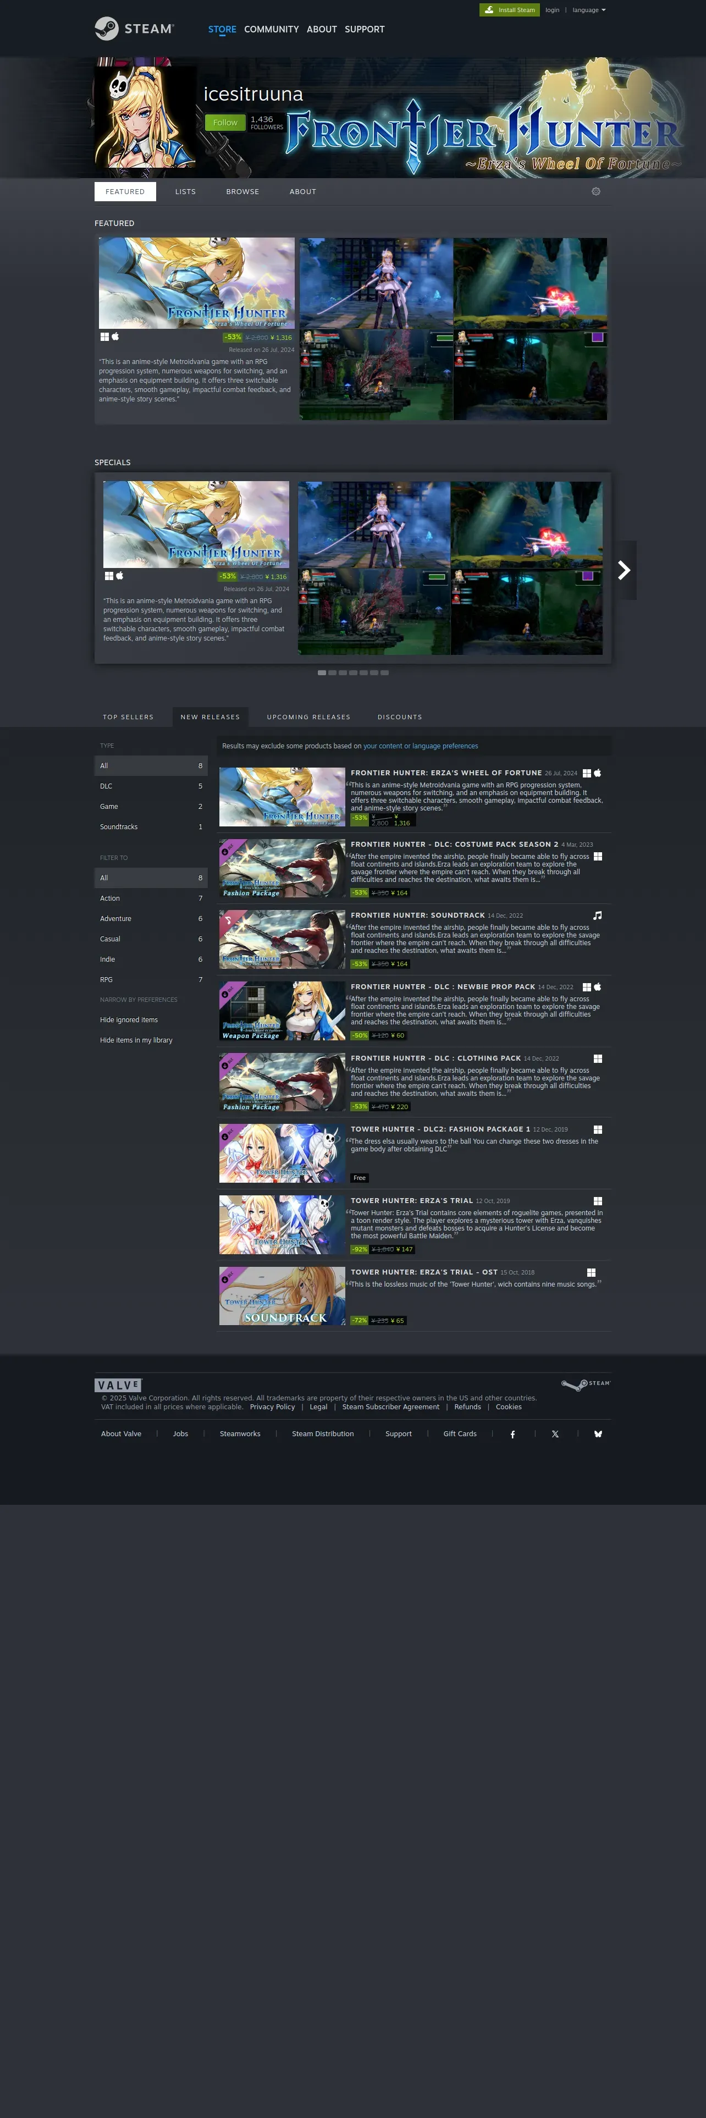
Task: Click the Steam logo in header
Action: 134,29
